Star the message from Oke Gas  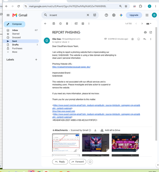click(x=132, y=39)
